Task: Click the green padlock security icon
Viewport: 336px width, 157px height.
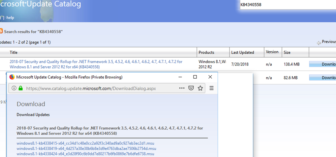Action: click(x=20, y=88)
